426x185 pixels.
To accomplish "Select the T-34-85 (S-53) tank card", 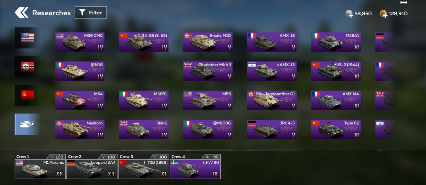I will [144, 42].
